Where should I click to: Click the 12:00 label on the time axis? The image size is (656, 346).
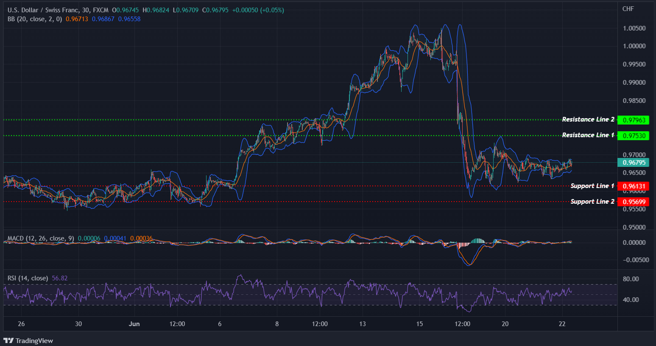[177, 324]
